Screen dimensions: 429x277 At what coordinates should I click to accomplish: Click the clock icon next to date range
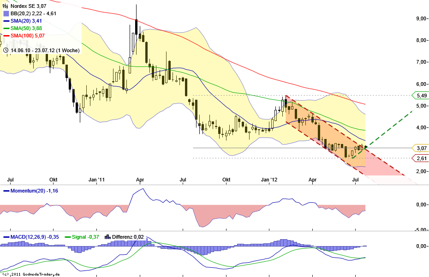pyautogui.click(x=6, y=50)
